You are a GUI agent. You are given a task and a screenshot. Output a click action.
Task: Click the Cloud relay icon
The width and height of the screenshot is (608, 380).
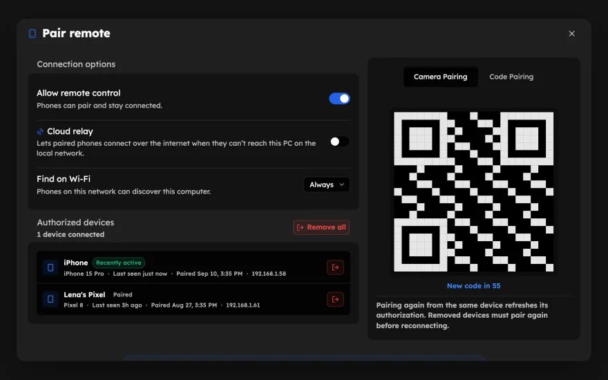(x=40, y=131)
